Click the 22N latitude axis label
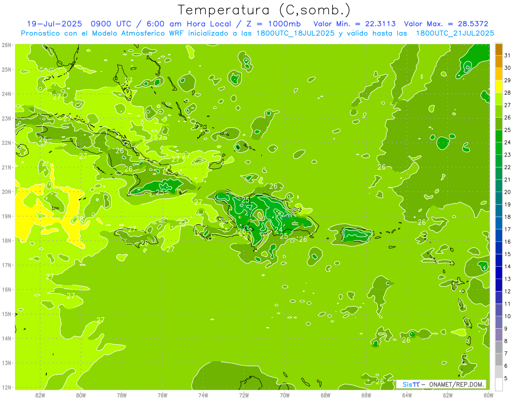Screen dimensions: 519x401 pyautogui.click(x=6, y=143)
